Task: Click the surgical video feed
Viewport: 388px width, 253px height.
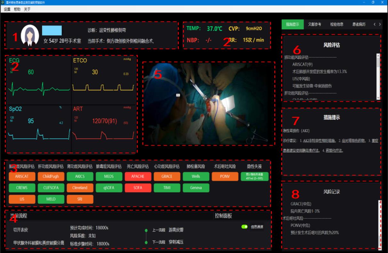Action: (208, 103)
